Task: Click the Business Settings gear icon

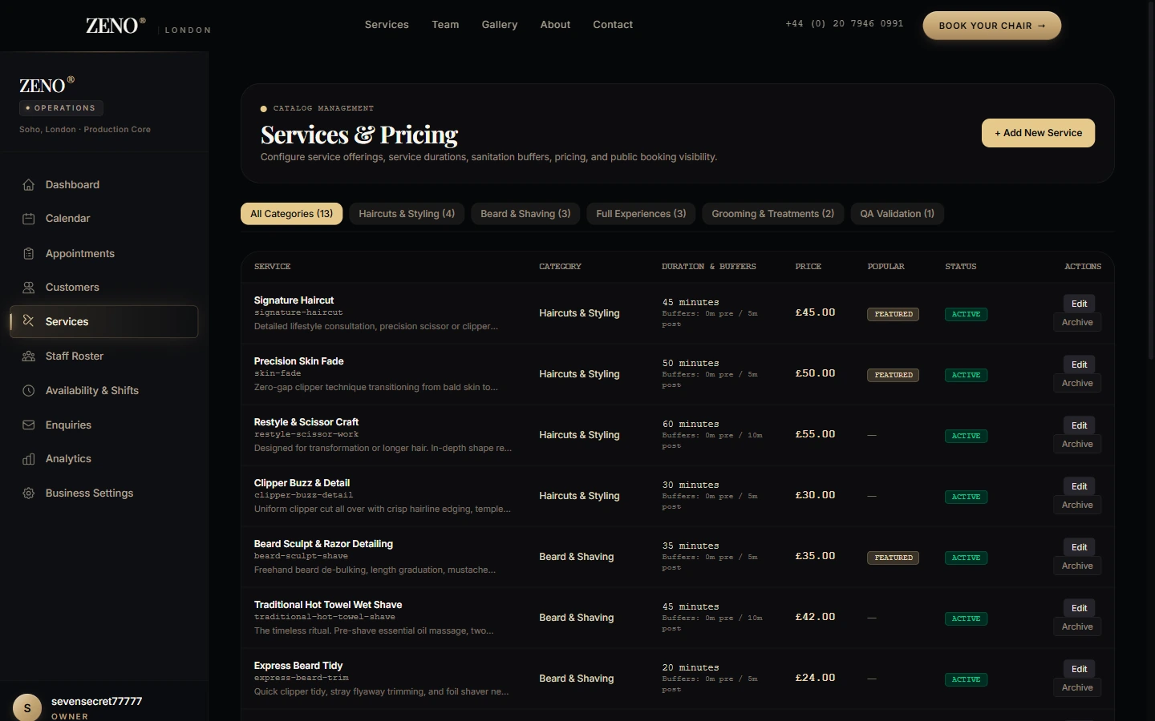Action: tap(29, 493)
